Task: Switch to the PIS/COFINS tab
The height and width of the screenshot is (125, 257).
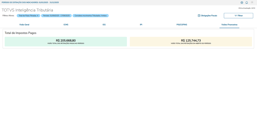Action: pos(182,25)
